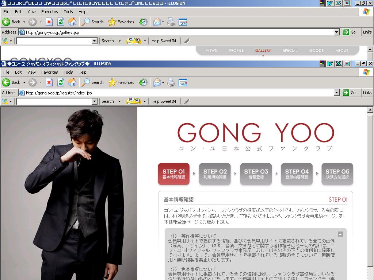Open GOODS tab on background page

(x=317, y=50)
